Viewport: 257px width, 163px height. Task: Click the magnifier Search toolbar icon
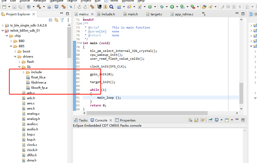pyautogui.click(x=111, y=7)
